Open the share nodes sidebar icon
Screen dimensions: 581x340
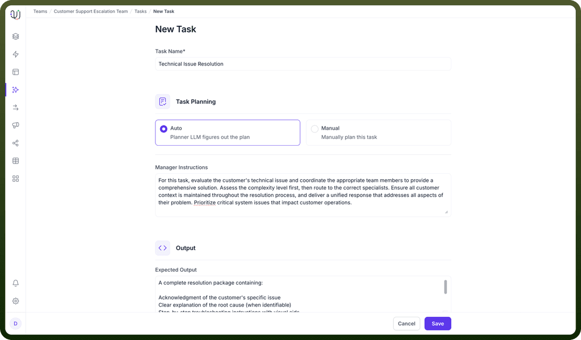point(16,143)
